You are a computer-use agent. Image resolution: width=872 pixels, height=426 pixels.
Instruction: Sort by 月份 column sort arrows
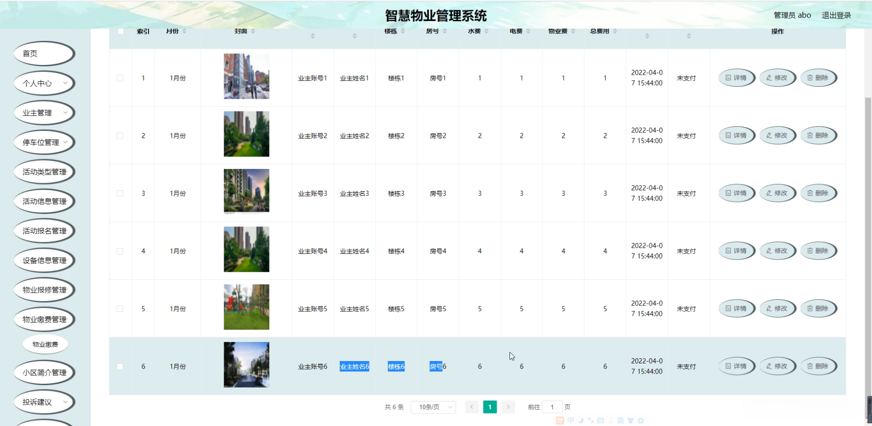pyautogui.click(x=184, y=31)
